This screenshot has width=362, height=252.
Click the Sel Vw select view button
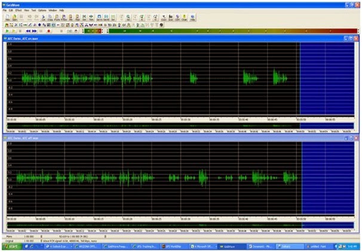click(x=99, y=17)
